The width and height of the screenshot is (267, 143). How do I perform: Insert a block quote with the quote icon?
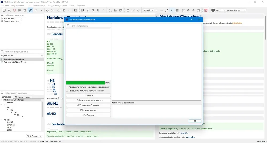point(103,10)
